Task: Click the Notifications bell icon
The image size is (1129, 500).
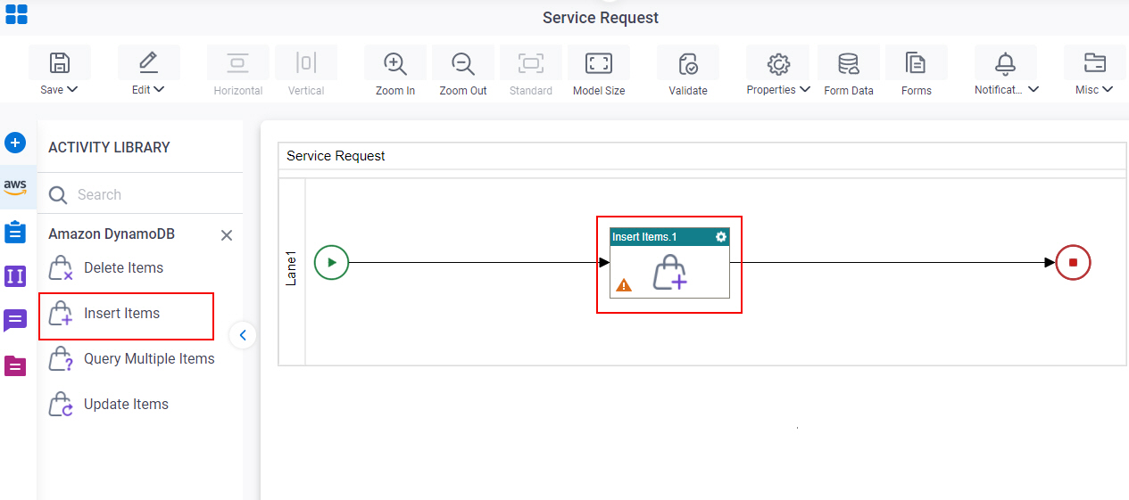Action: coord(1006,63)
